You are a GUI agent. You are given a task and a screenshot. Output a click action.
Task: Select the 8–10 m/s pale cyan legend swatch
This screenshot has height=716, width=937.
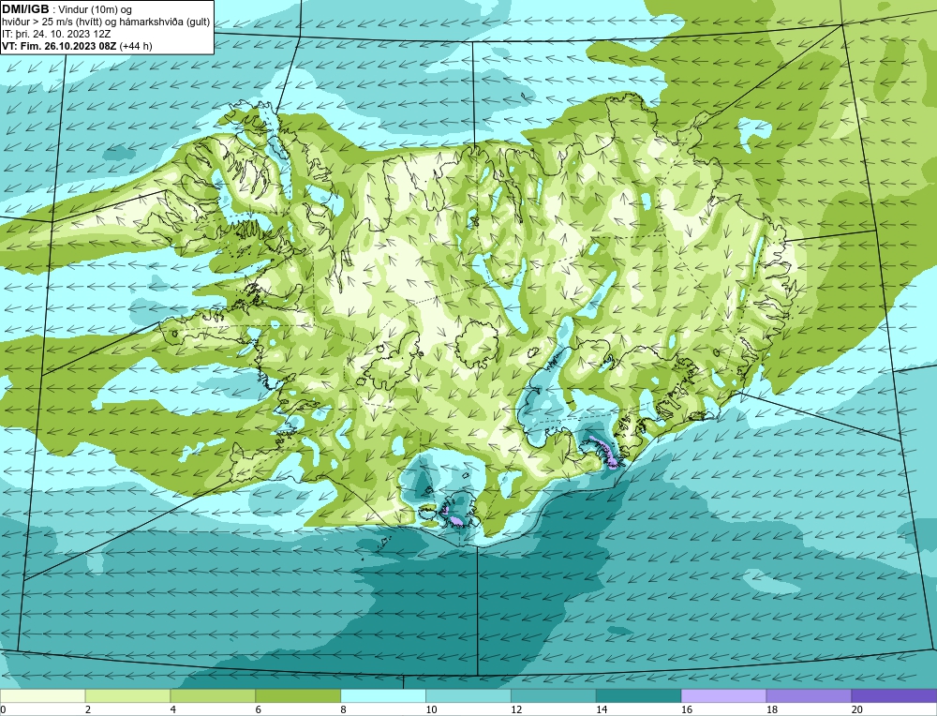tap(383, 695)
